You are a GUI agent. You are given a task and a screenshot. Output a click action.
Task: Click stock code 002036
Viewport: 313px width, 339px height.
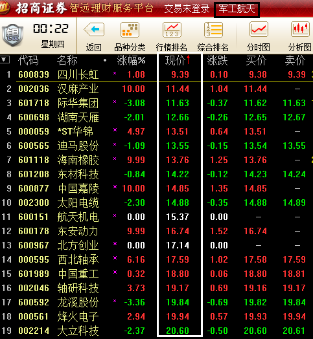point(34,89)
